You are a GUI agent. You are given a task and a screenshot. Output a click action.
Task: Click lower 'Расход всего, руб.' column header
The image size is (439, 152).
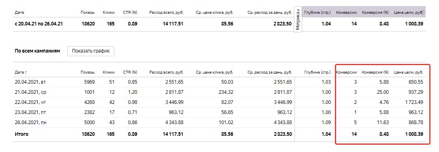pos(166,72)
